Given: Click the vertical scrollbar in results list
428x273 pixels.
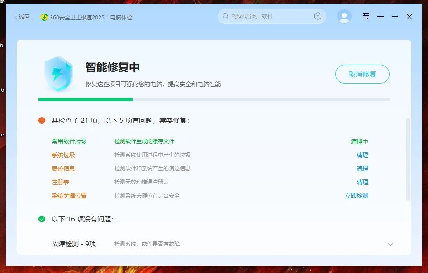Looking at the screenshot, I should [x=408, y=159].
